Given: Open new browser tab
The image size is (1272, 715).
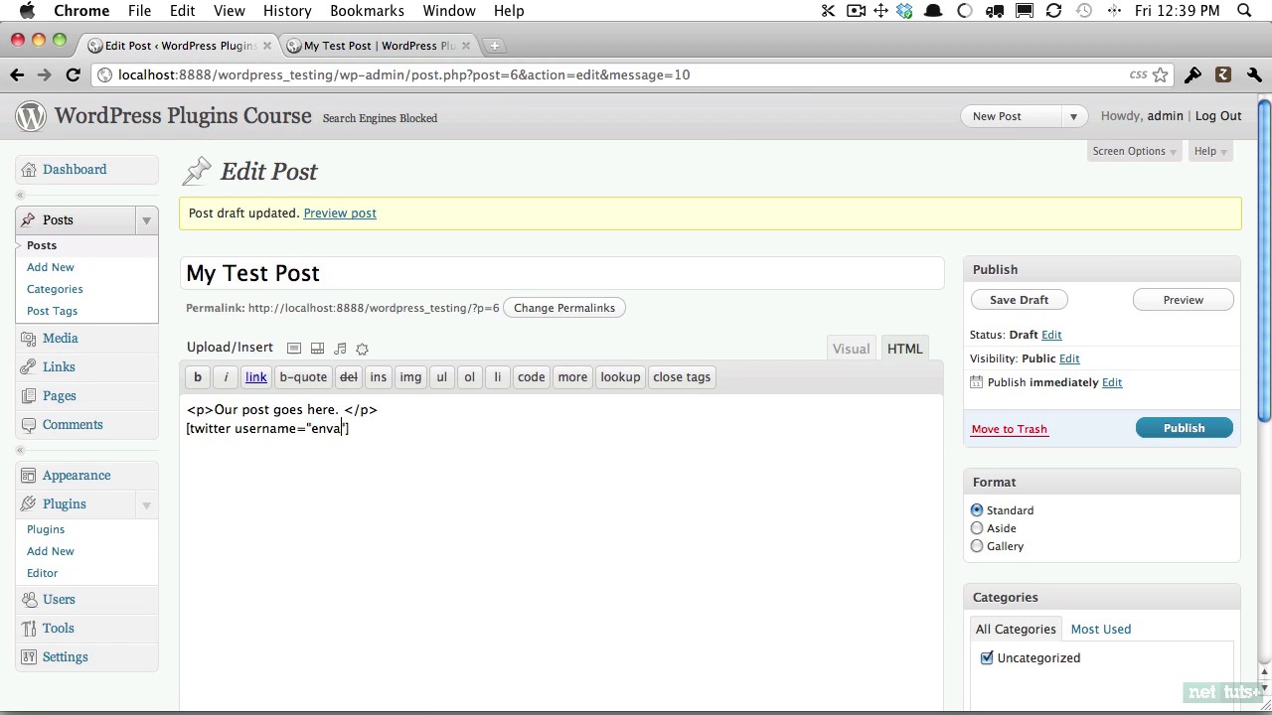Looking at the screenshot, I should coord(494,46).
